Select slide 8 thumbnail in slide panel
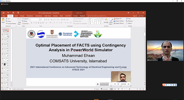 pos(6,64)
